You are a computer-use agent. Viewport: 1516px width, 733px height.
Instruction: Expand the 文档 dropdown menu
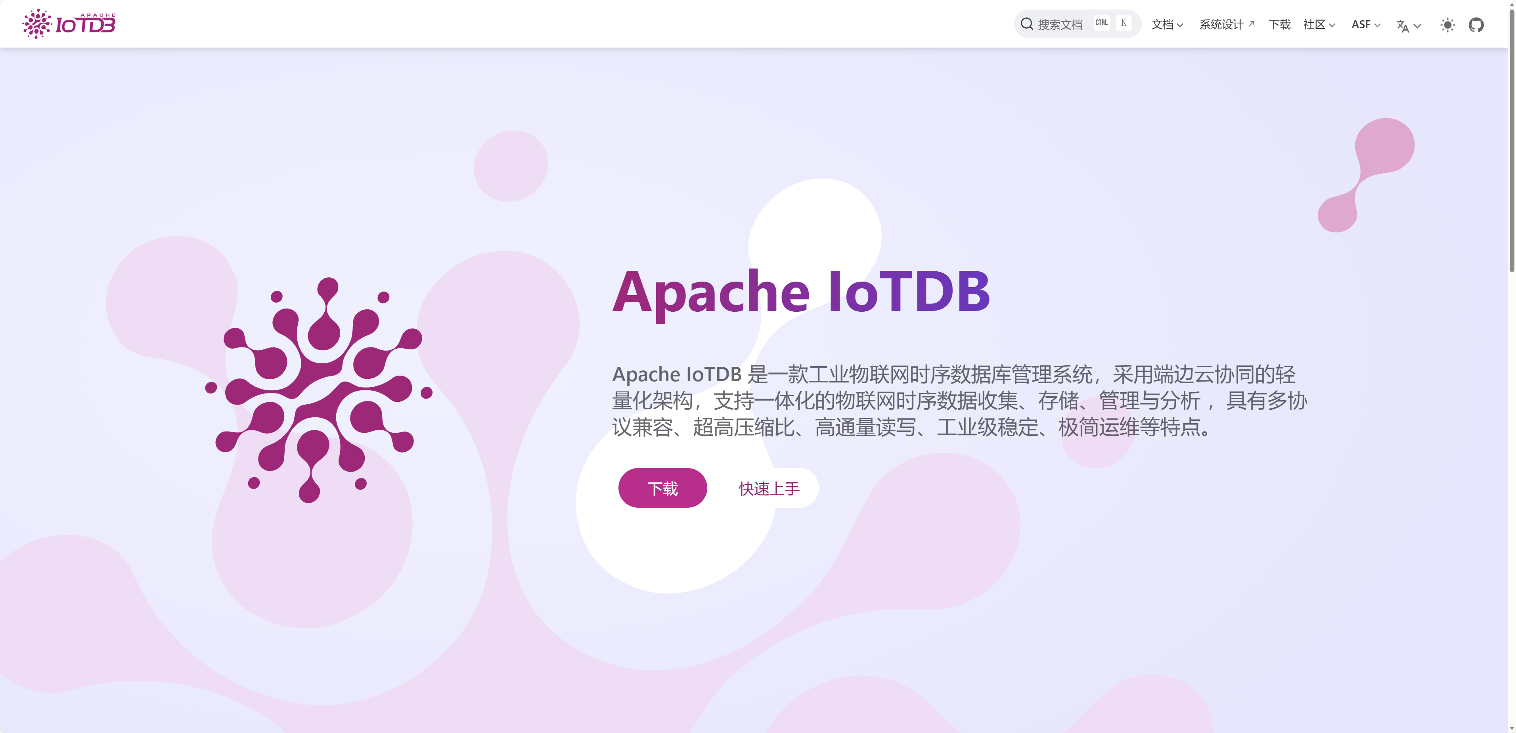point(1166,25)
